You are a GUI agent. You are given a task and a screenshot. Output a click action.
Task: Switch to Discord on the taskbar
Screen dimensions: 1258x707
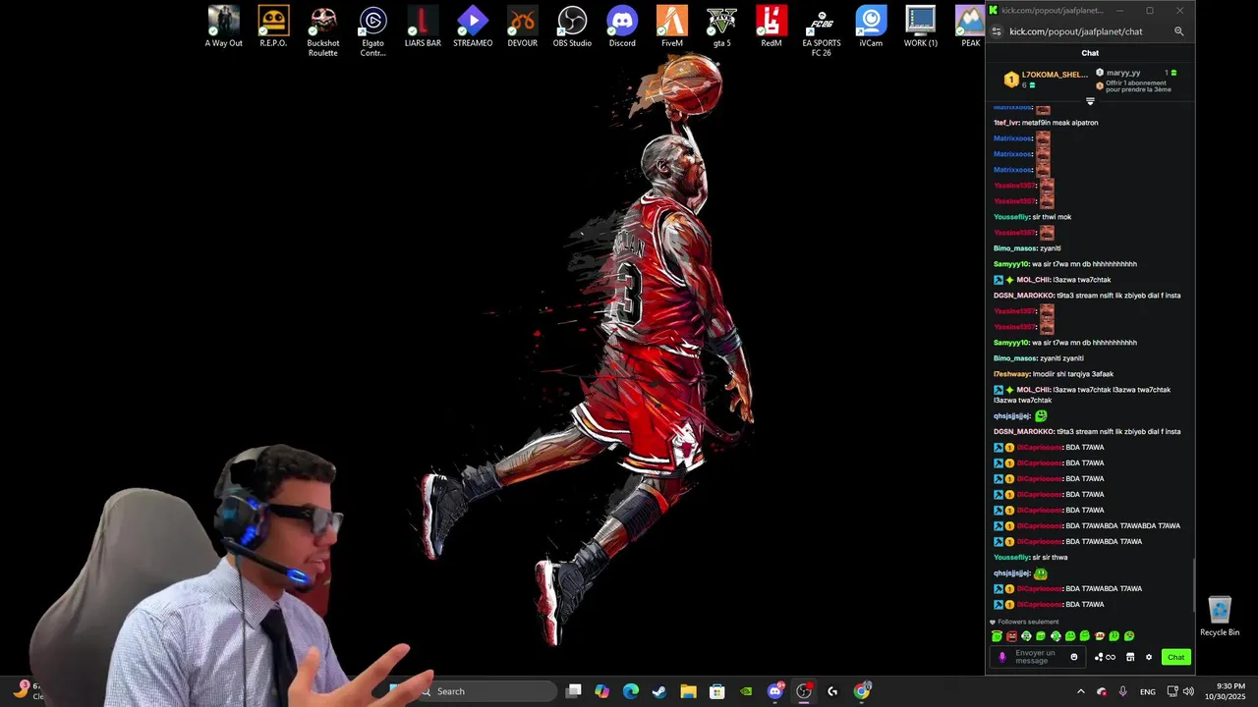tap(775, 691)
